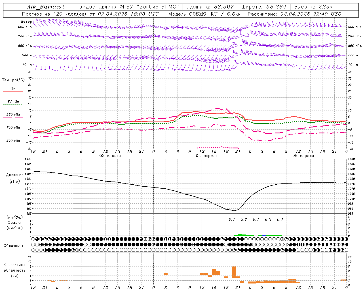Click the '850 гПа' entry in the temperature legend

click(x=13, y=115)
